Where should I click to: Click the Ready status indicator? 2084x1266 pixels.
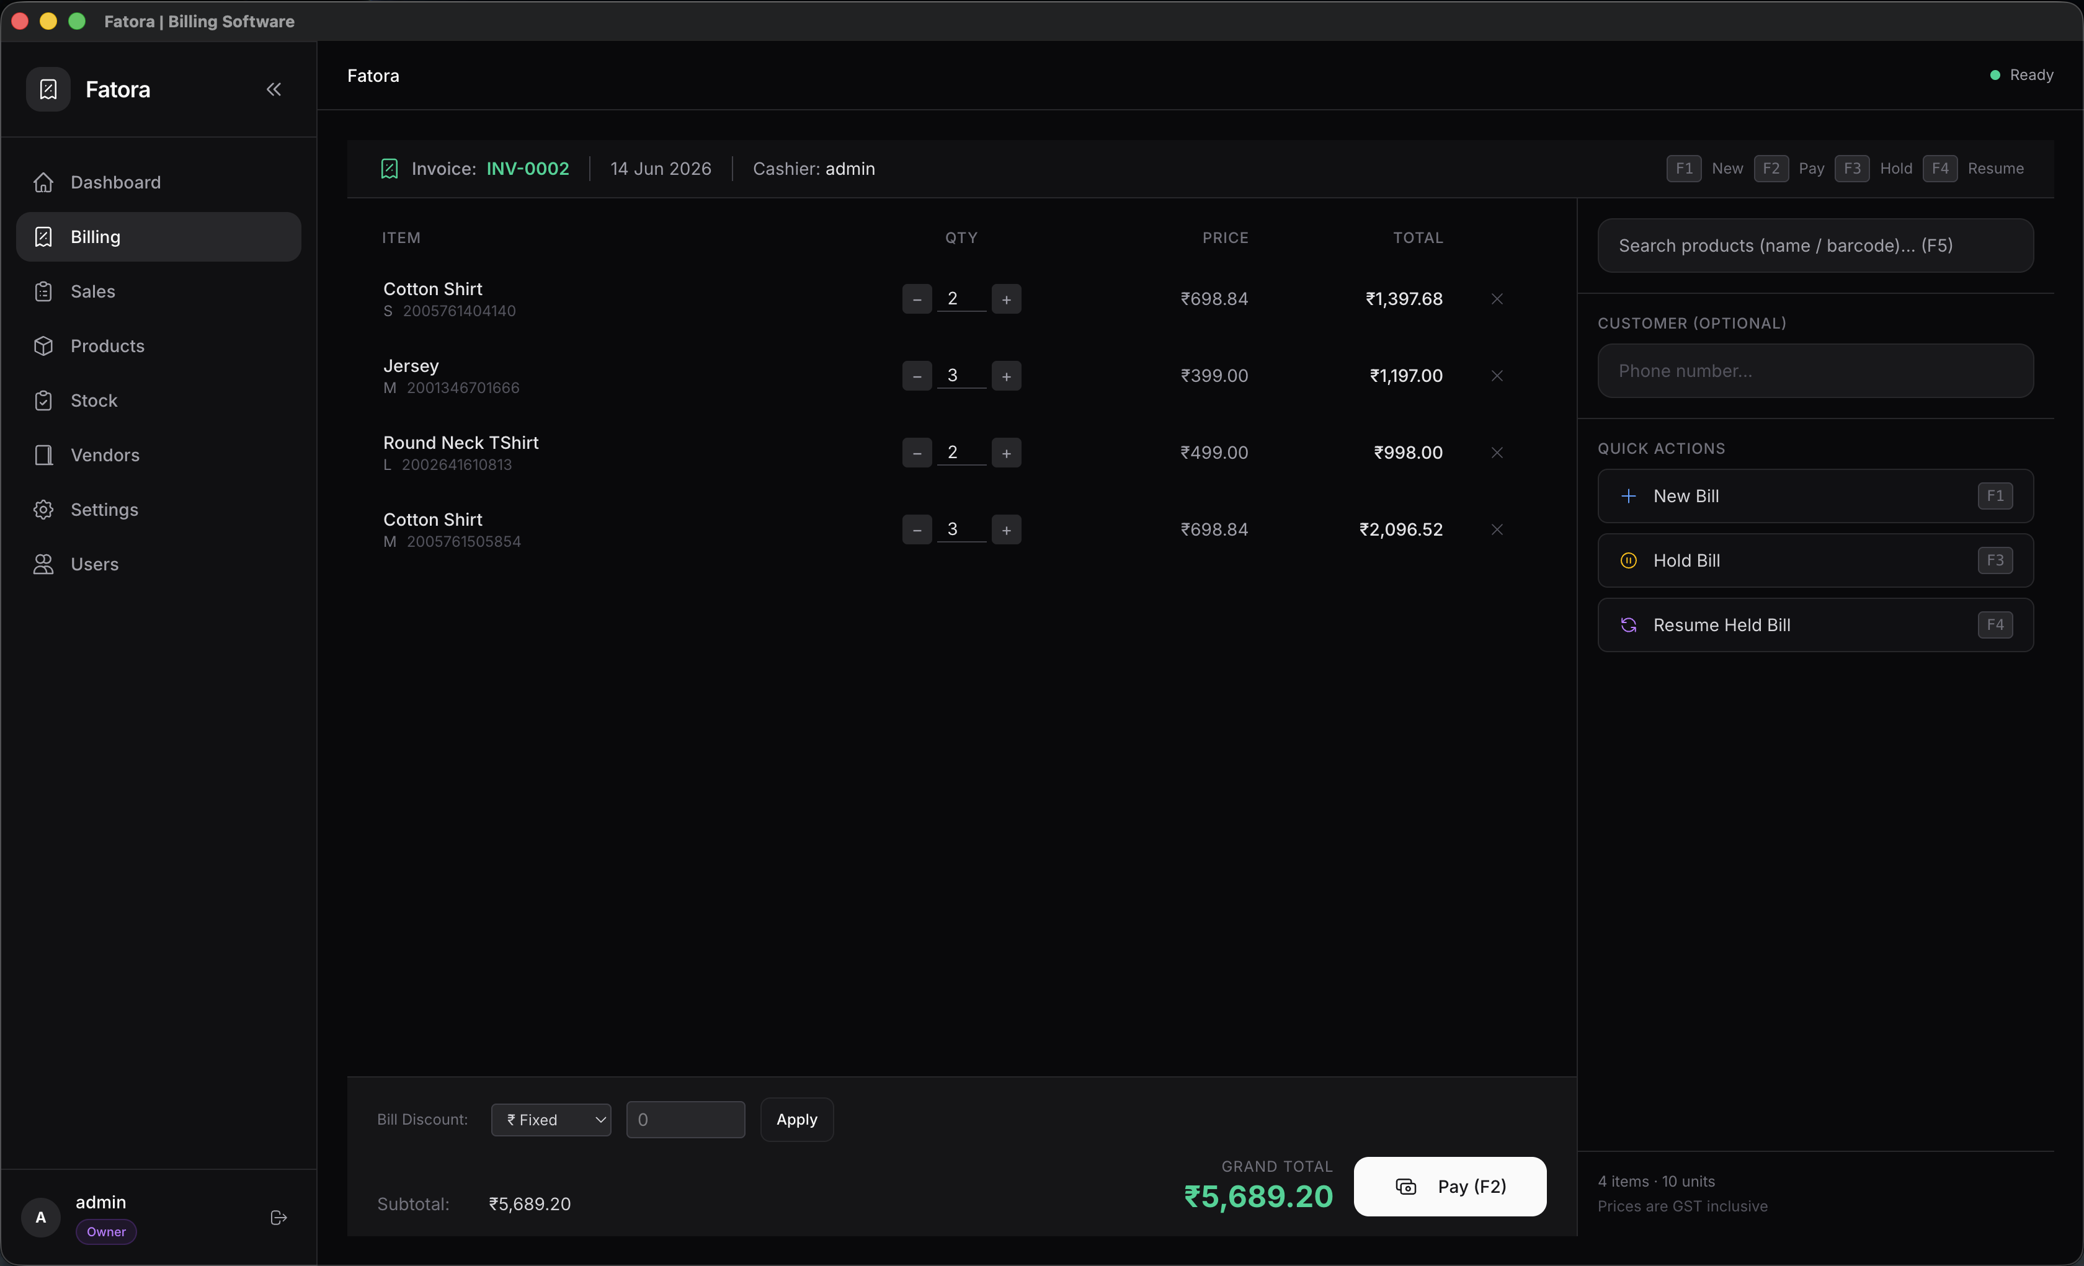click(x=2021, y=75)
